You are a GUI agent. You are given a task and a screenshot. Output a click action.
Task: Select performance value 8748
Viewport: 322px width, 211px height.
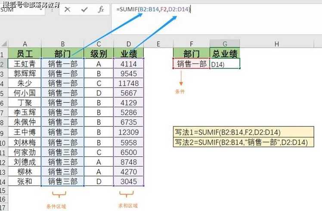pyautogui.click(x=129, y=162)
